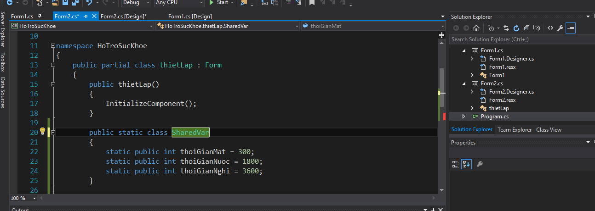Image resolution: width=595 pixels, height=211 pixels.
Task: Click the Navigate Backward arrow in toolbar
Action: 10,2
